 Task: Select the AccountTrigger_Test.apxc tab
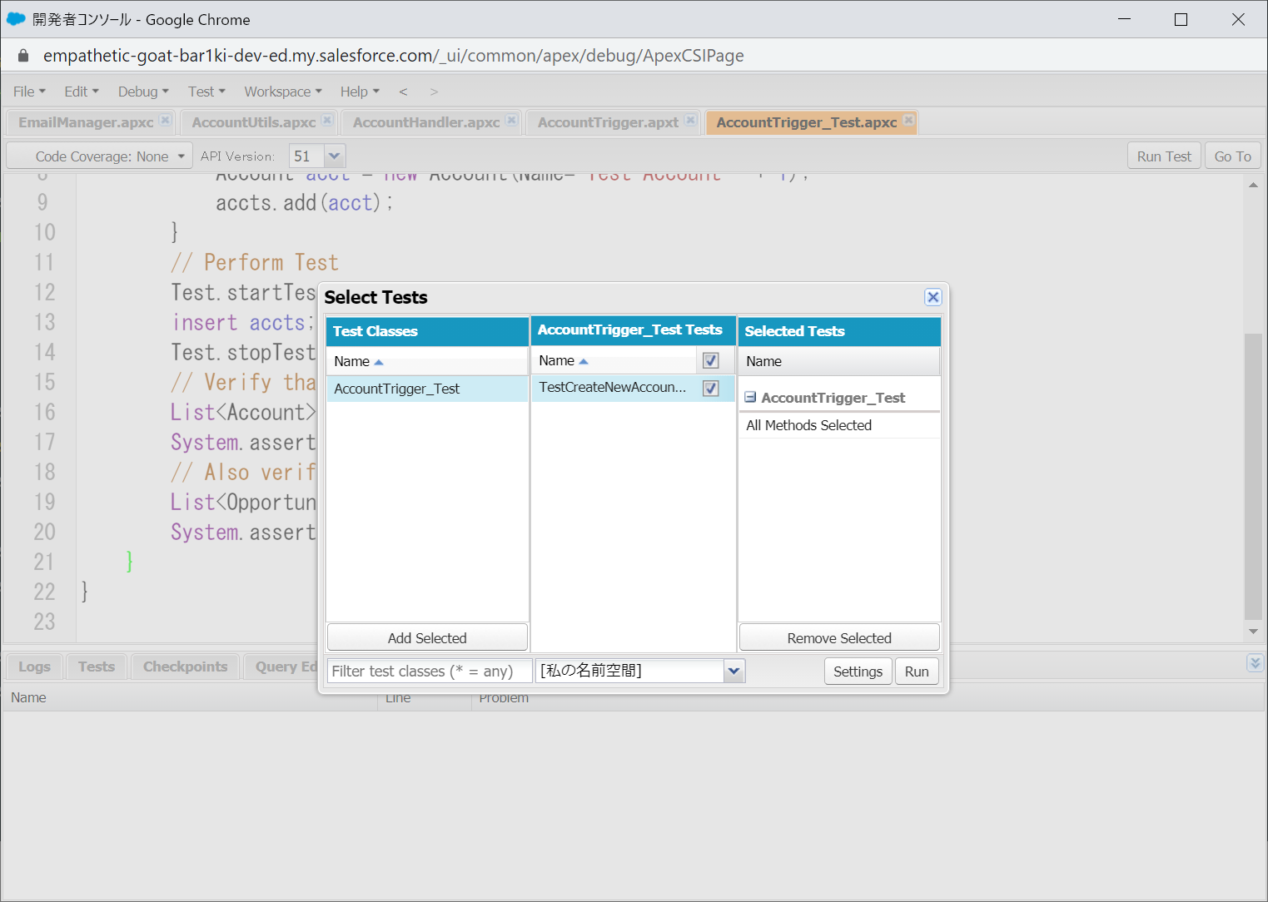click(x=806, y=122)
